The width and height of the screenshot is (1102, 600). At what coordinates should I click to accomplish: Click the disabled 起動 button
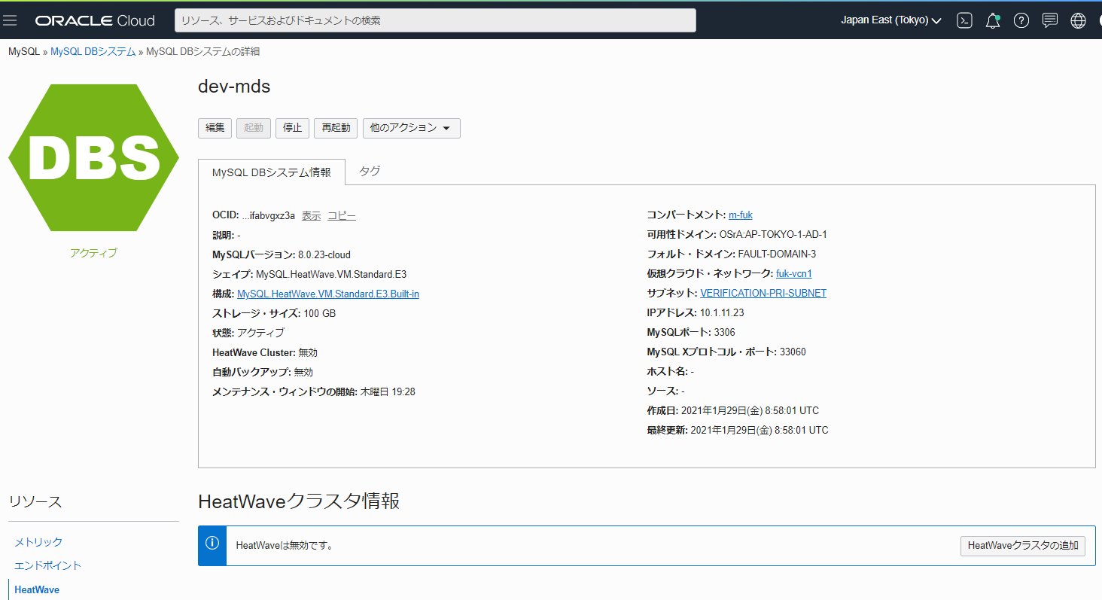click(x=254, y=128)
